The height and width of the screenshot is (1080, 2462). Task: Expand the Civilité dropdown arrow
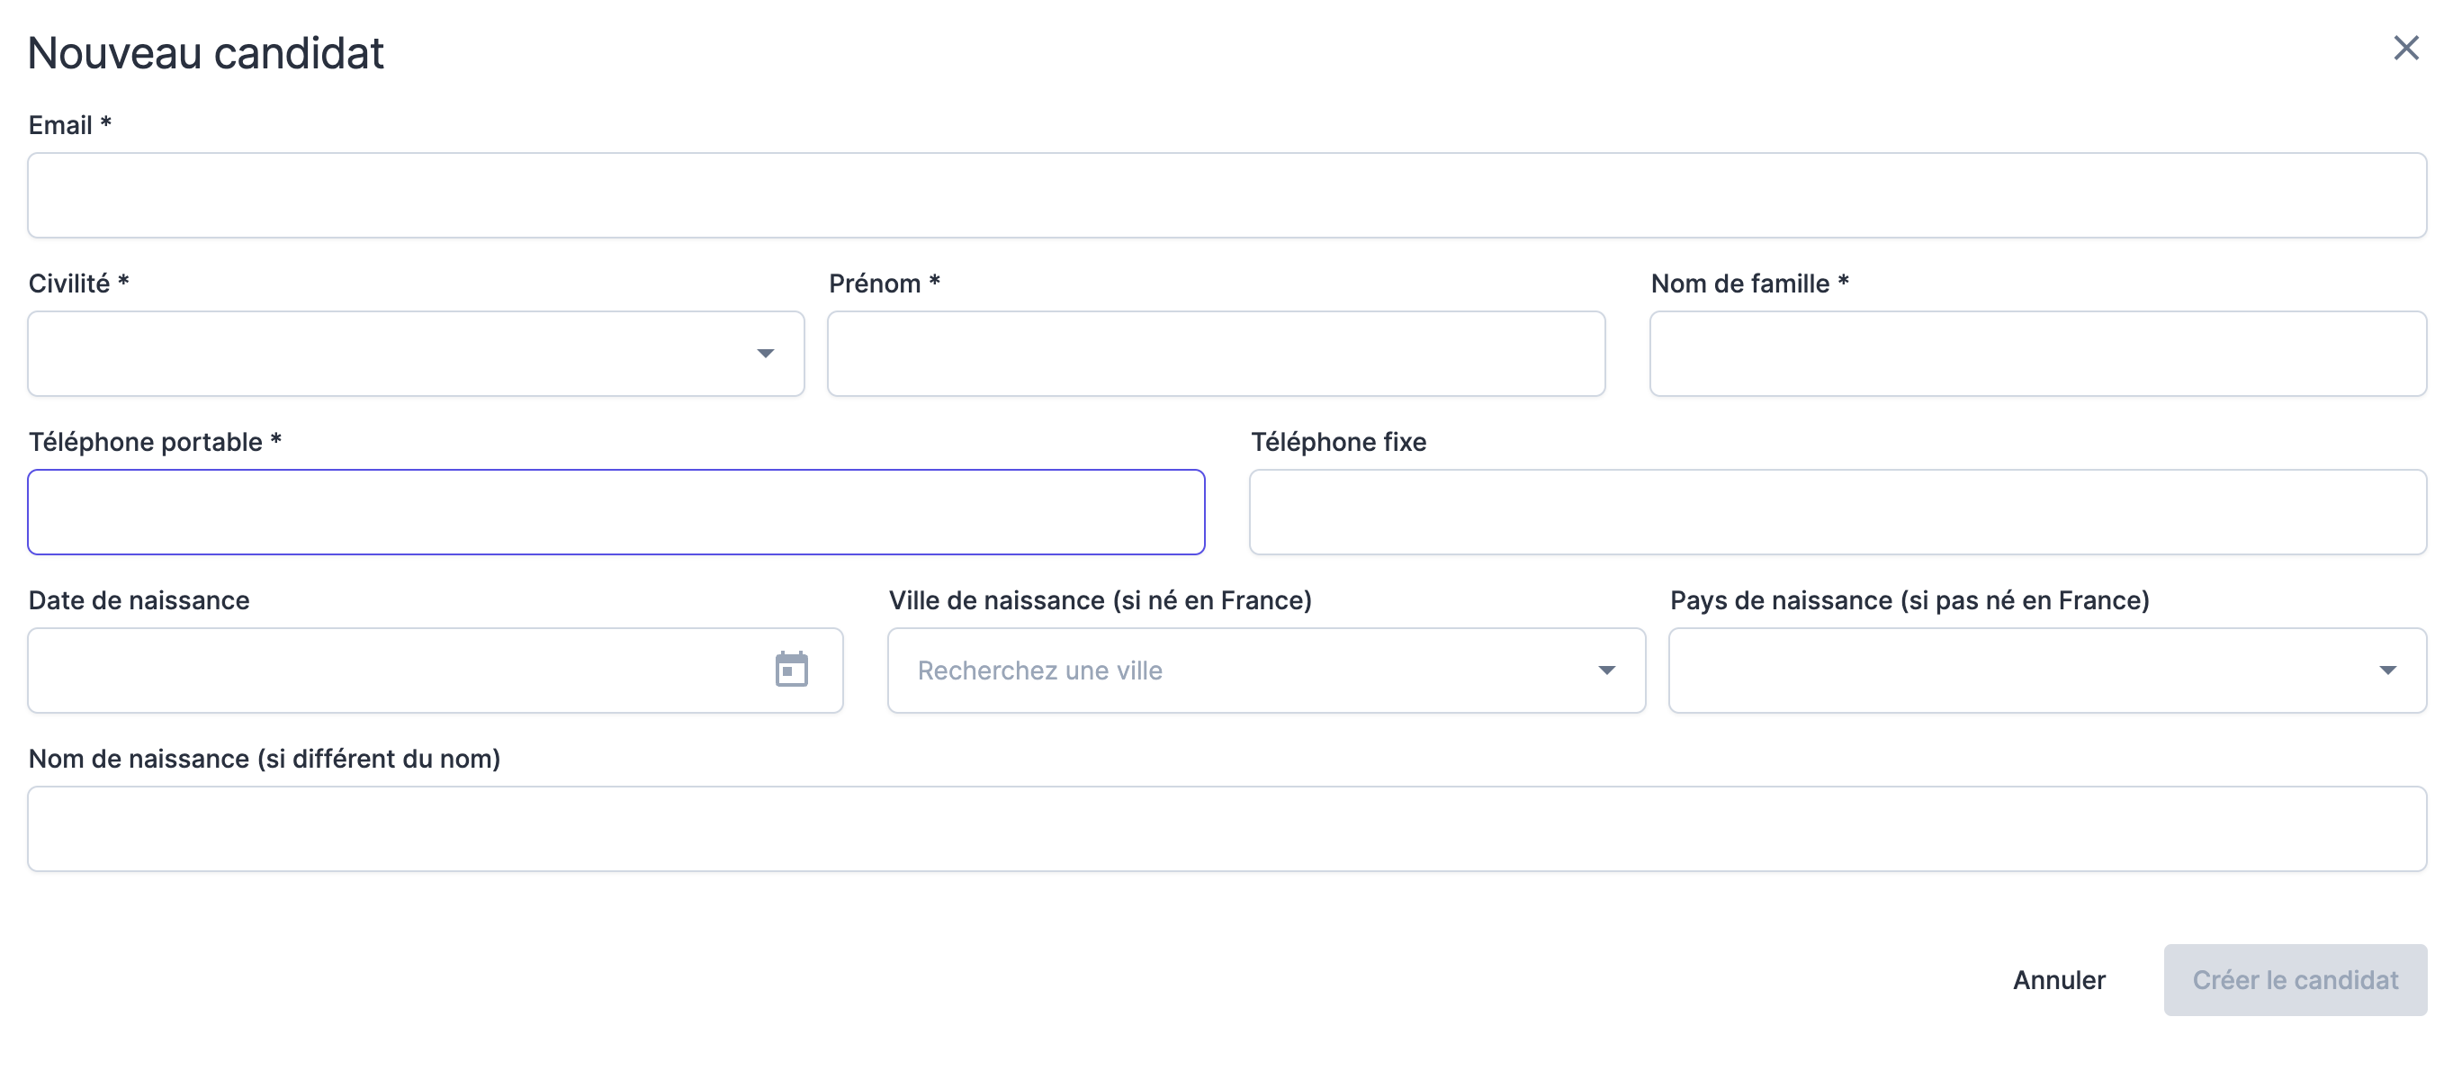(765, 354)
